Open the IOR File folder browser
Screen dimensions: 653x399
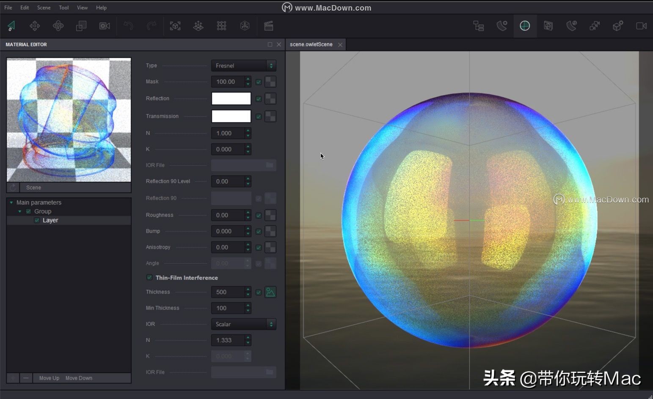pos(270,165)
